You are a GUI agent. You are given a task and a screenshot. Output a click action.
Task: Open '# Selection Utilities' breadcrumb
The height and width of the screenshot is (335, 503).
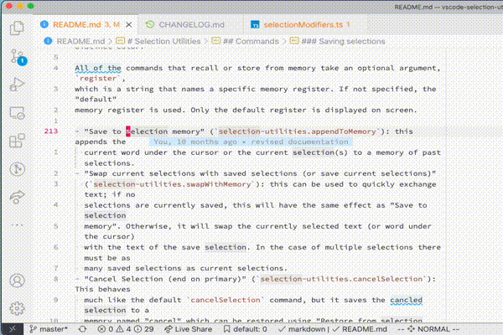158,41
